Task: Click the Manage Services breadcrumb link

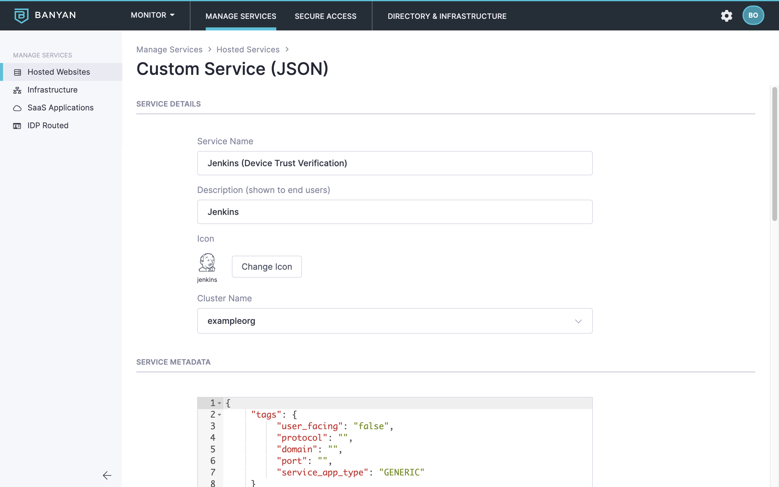Action: (169, 50)
